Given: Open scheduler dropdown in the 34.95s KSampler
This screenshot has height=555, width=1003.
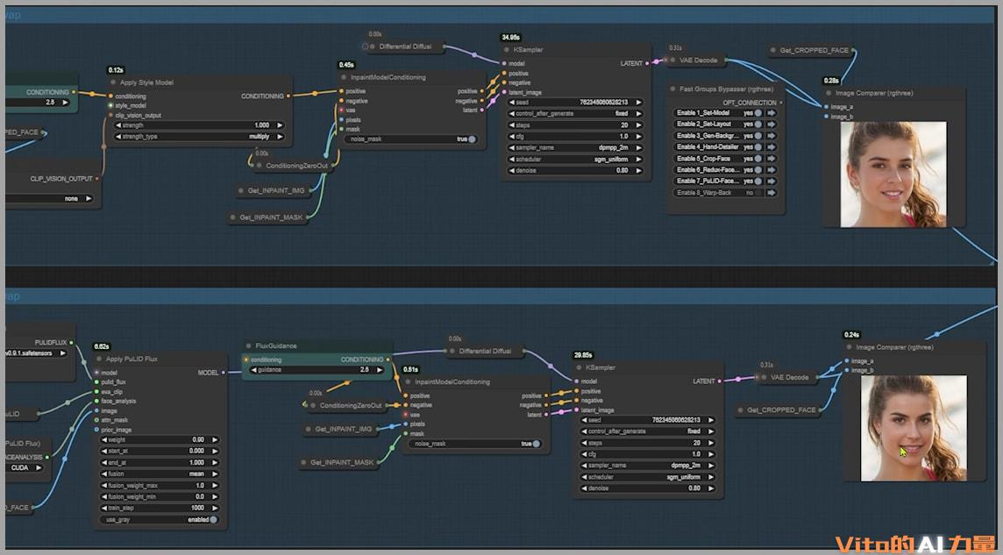Looking at the screenshot, I should click(575, 160).
